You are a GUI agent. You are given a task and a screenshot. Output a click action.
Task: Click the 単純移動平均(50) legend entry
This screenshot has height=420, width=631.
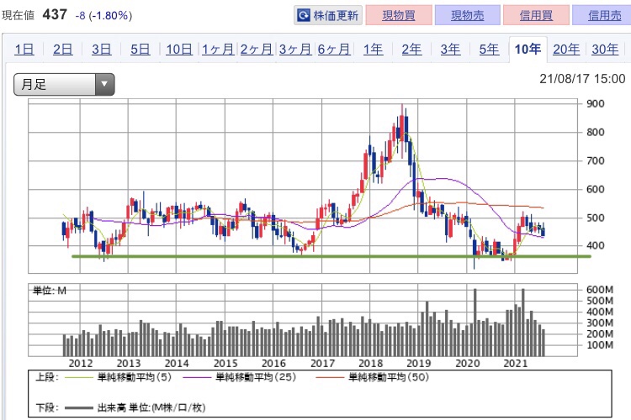(x=373, y=377)
